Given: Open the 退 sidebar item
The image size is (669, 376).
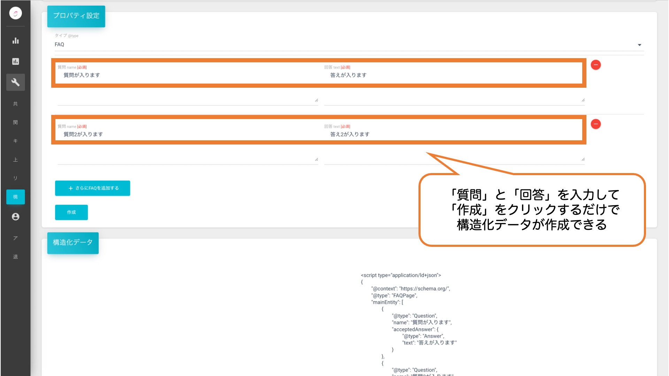Looking at the screenshot, I should point(15,257).
